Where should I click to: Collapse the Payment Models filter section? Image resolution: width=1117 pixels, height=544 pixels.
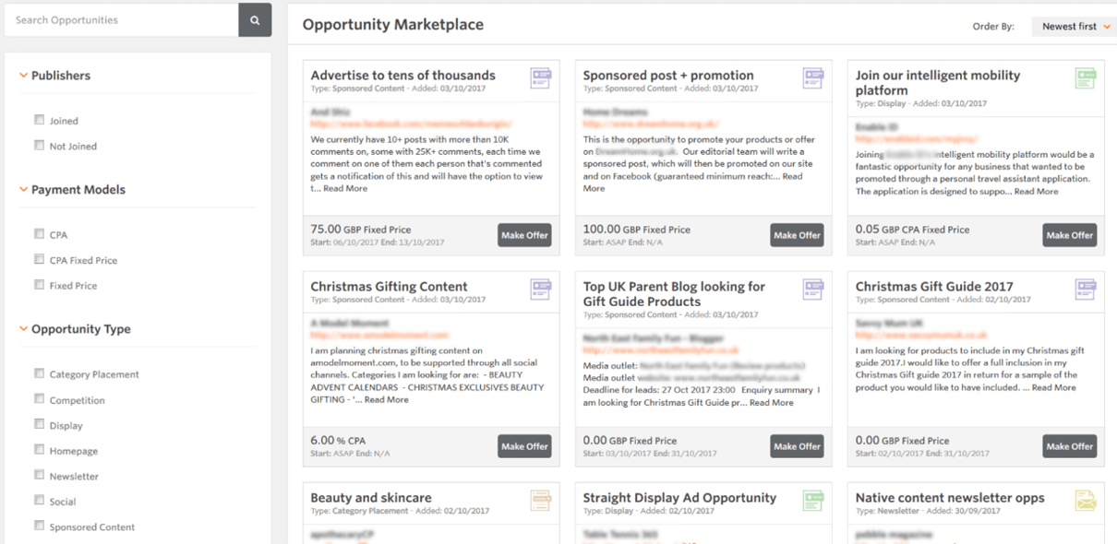click(x=24, y=190)
